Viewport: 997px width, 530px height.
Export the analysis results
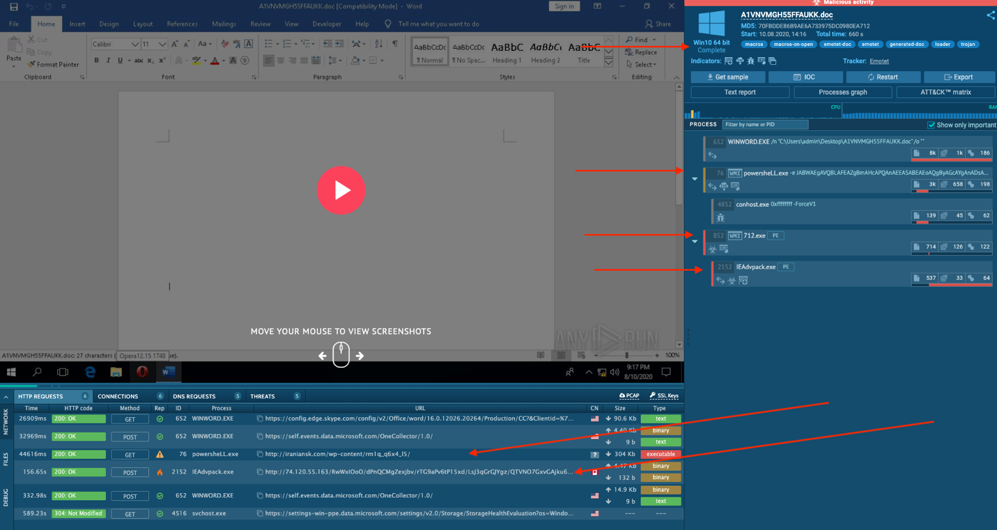pos(959,77)
